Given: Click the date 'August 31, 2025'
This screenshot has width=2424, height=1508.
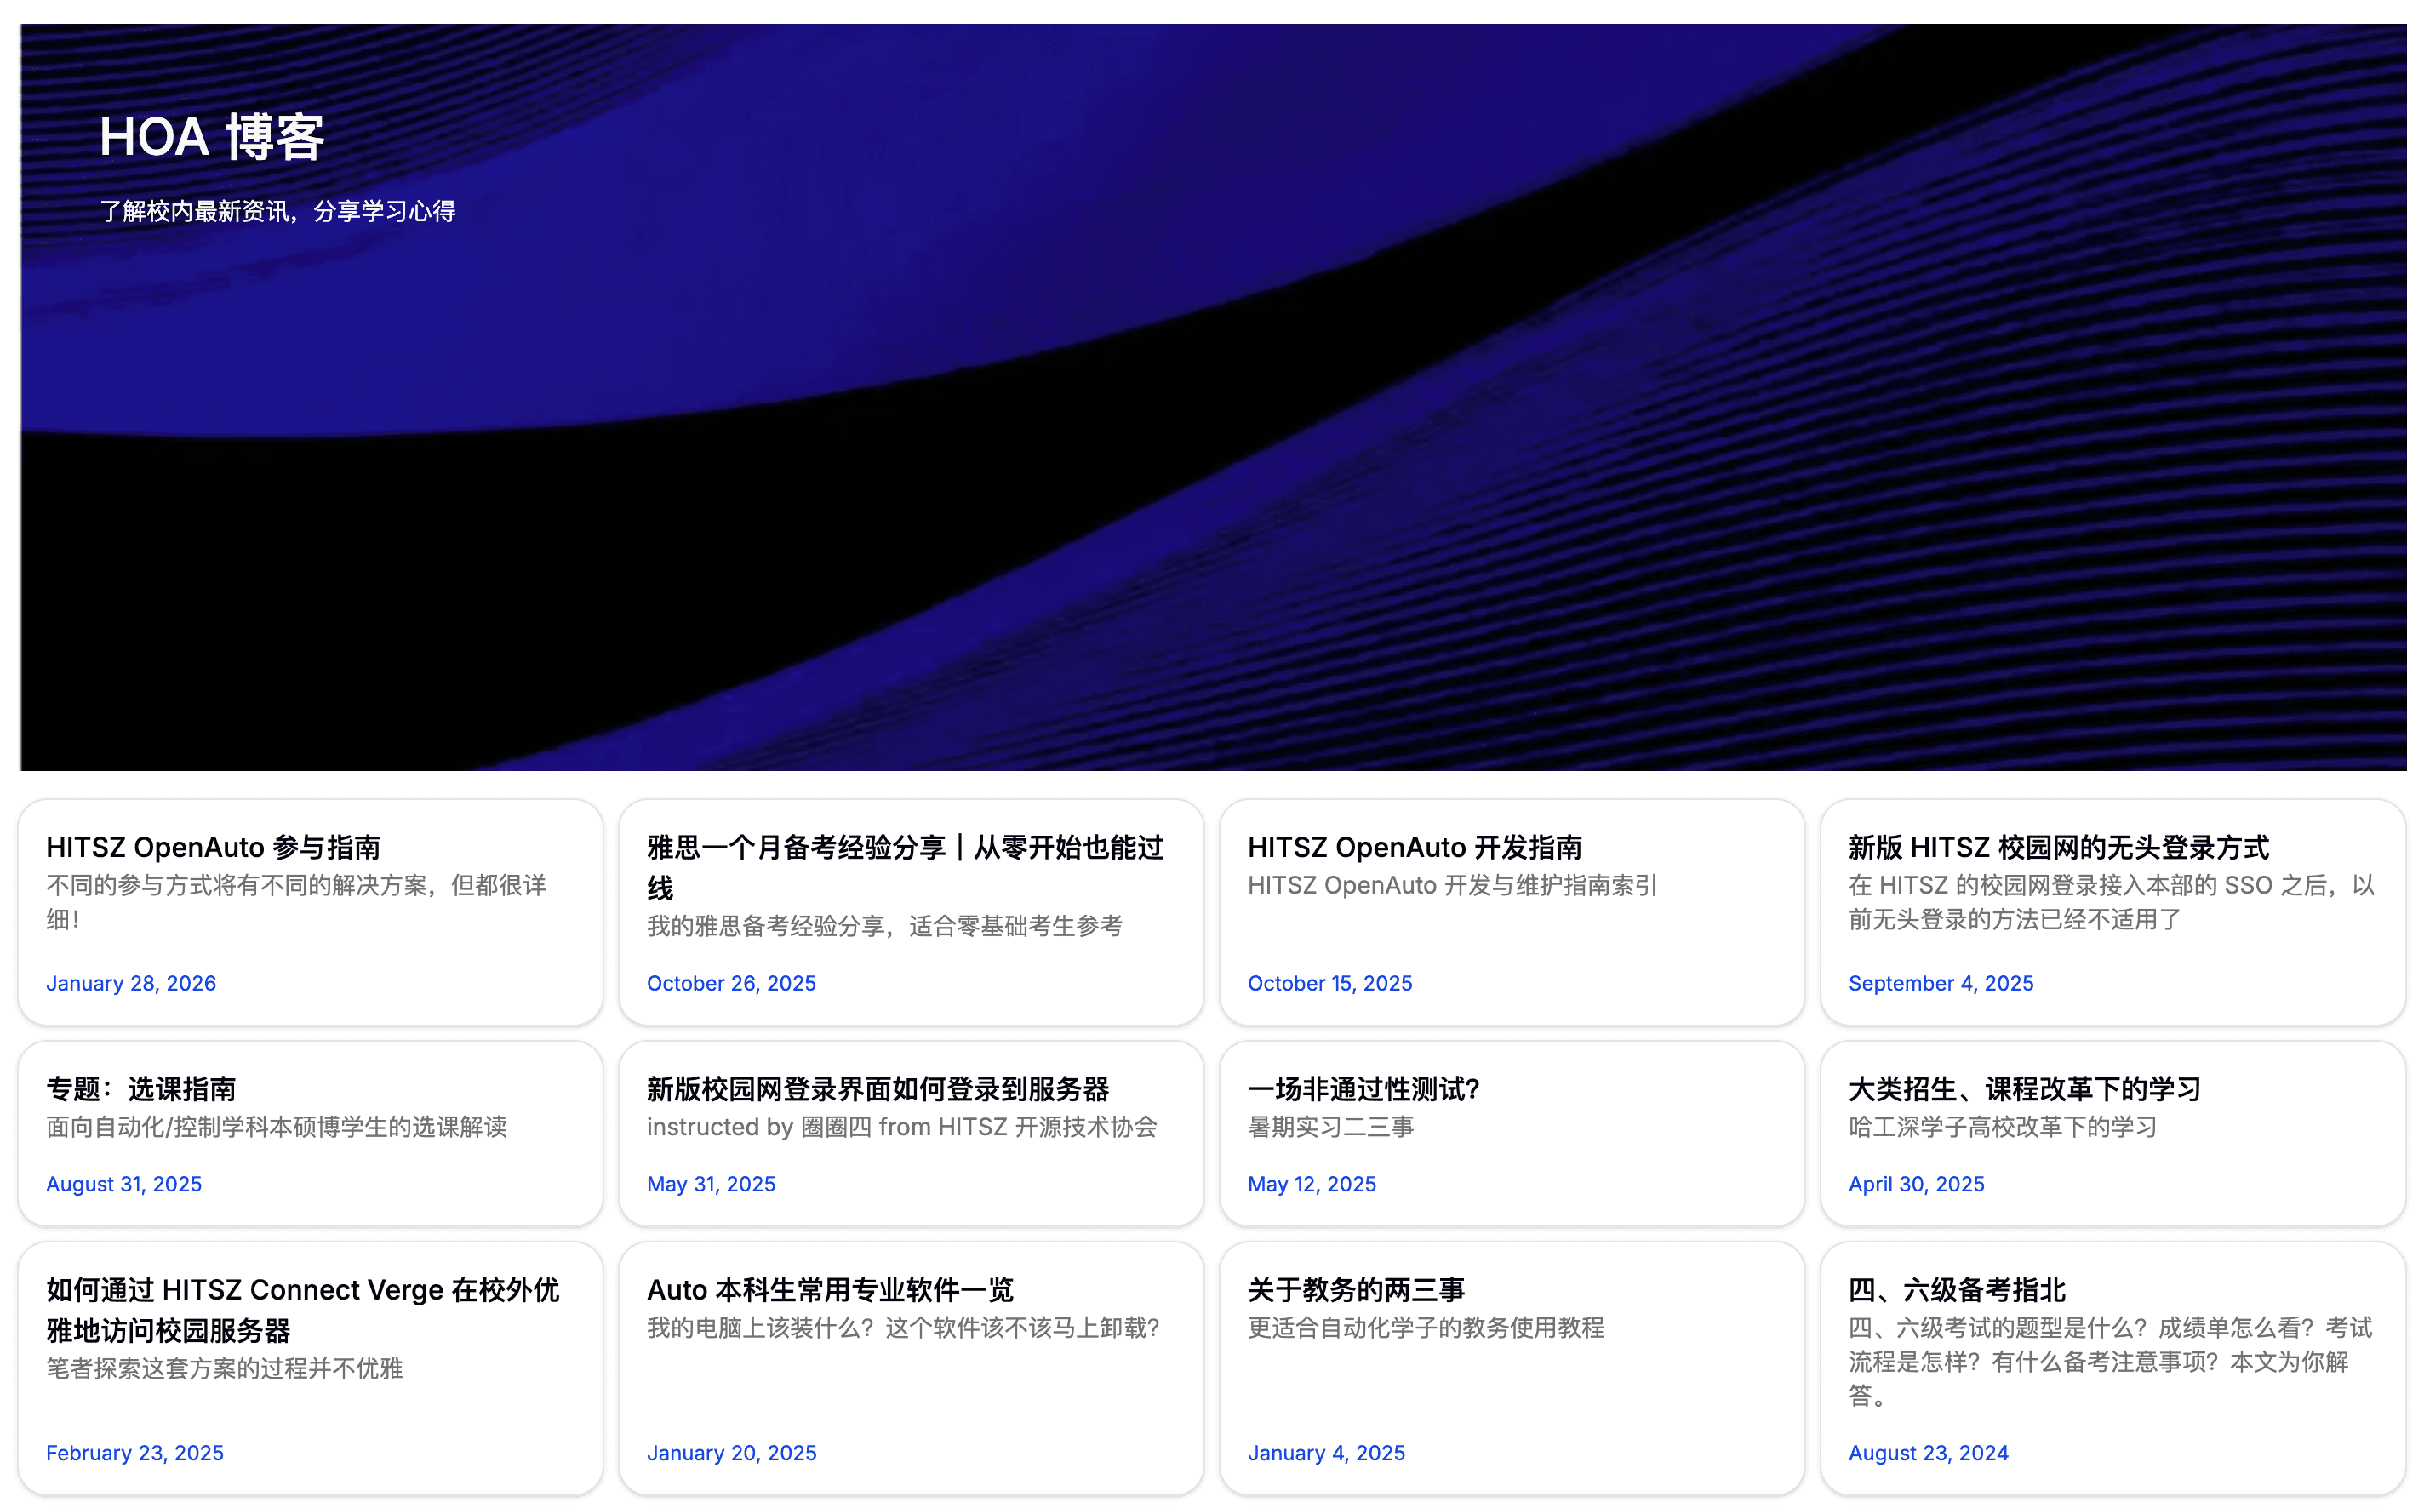Looking at the screenshot, I should (x=123, y=1184).
